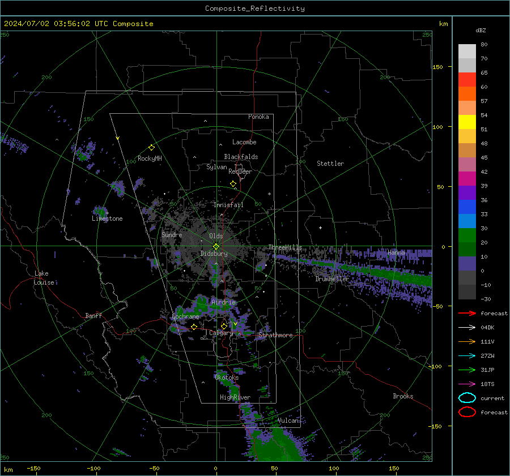Click the Banff town label

coord(93,316)
